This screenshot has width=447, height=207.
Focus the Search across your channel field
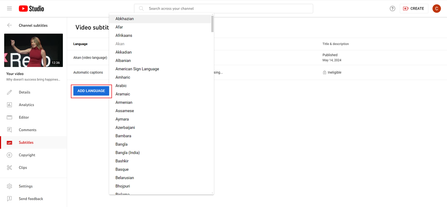(x=223, y=8)
